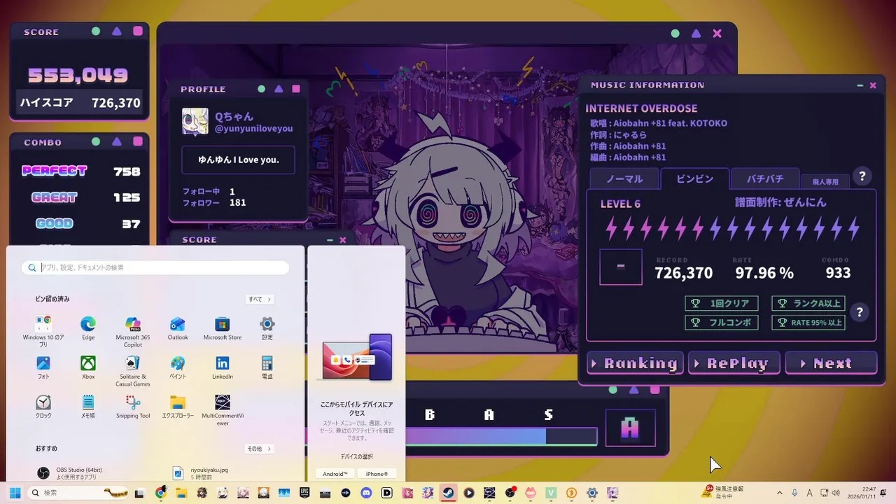This screenshot has width=896, height=504.
Task: Click Q-chan's profile avatar
Action: [195, 121]
